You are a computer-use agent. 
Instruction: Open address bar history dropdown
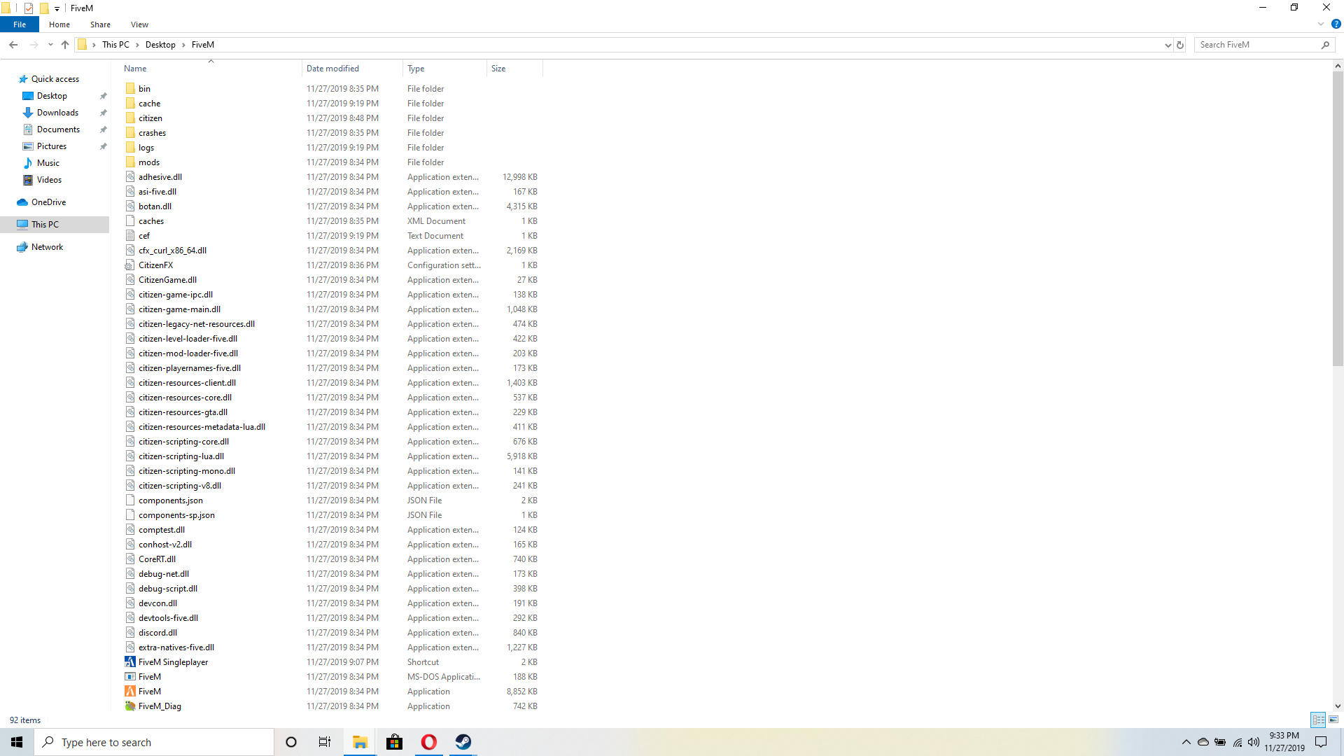pyautogui.click(x=1168, y=45)
